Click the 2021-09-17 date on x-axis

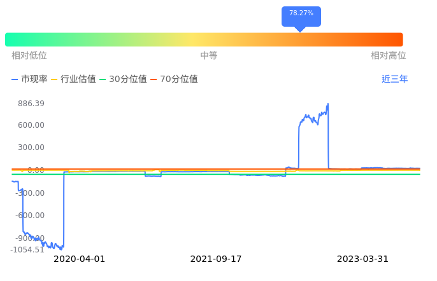216,259
